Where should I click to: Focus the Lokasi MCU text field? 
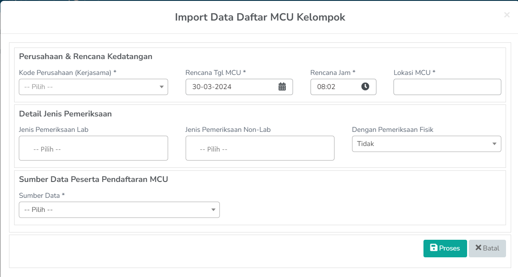447,86
